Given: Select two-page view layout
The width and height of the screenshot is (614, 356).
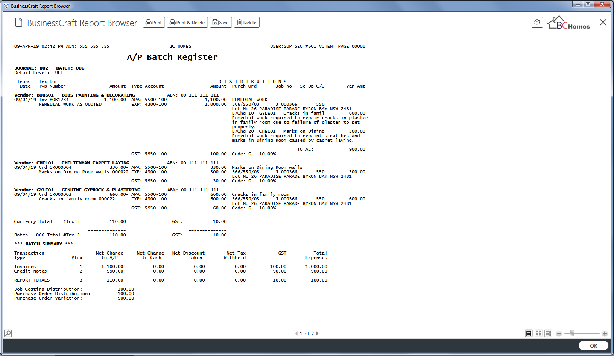Looking at the screenshot, I should (x=538, y=333).
